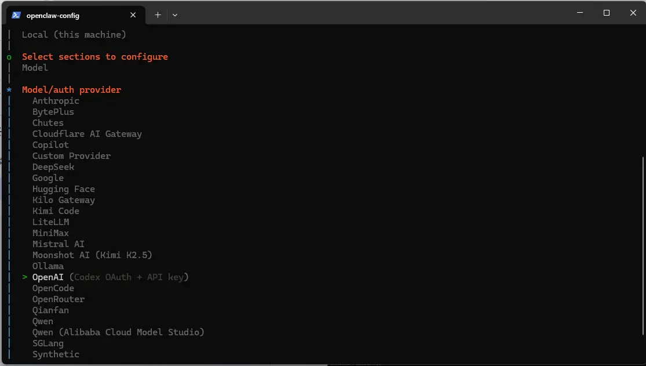646x366 pixels.
Task: Open the new tab dropdown chevron
Action: tap(174, 15)
